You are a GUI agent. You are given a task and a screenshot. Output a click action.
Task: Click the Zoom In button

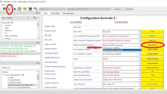[118, 9]
